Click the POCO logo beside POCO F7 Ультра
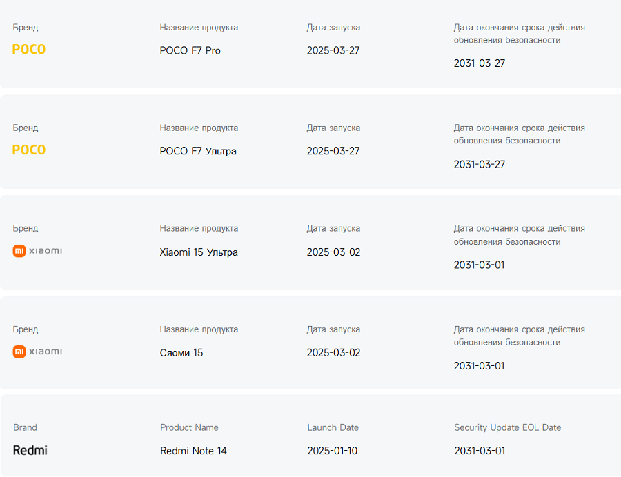 (29, 150)
